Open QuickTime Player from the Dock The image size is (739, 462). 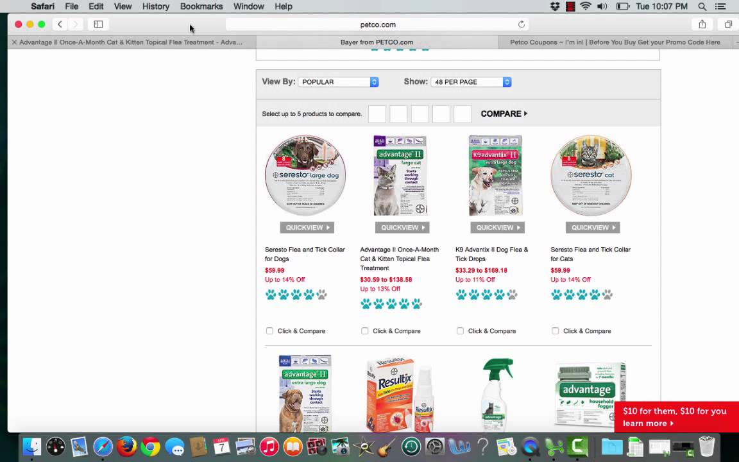click(x=531, y=447)
